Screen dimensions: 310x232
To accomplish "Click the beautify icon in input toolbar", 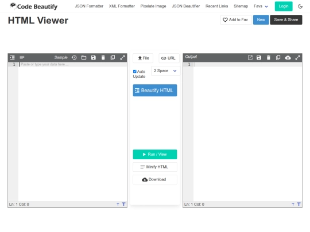I will 12,57.
